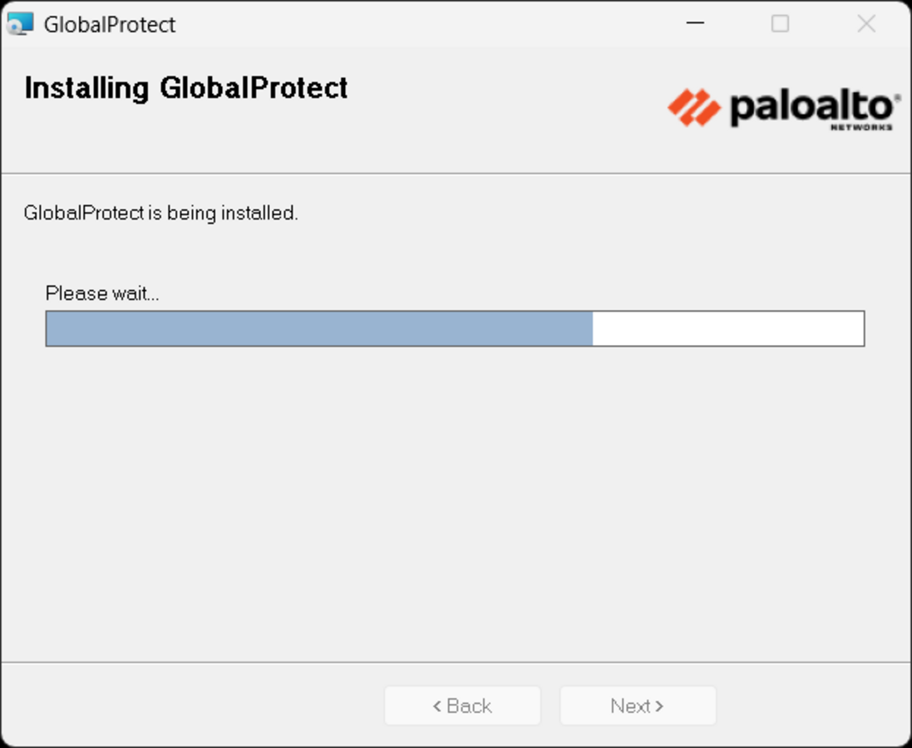Click the filled blue portion of progress bar
This screenshot has width=912, height=748.
click(319, 328)
